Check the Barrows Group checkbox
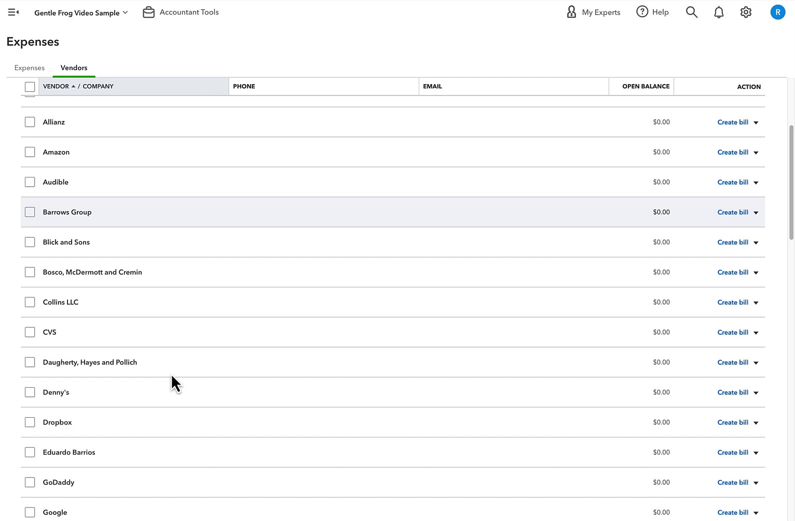The image size is (795, 521). [x=30, y=212]
